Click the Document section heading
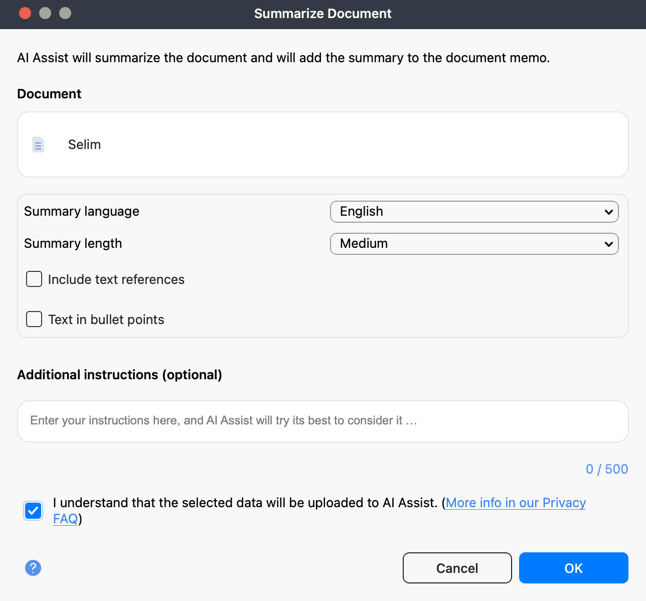646x601 pixels. (x=49, y=94)
